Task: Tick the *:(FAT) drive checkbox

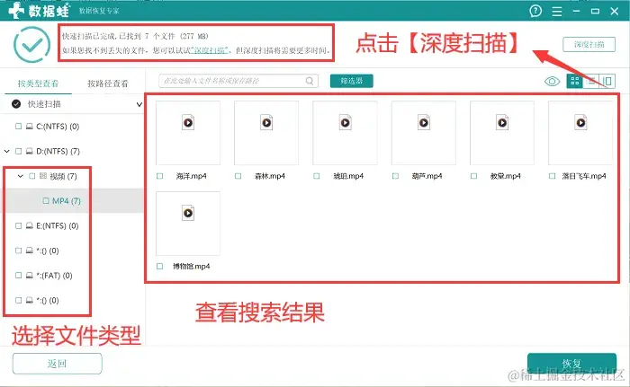Action: [x=19, y=276]
